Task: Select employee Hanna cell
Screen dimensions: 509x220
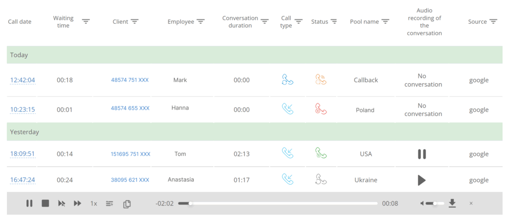Action: [180, 108]
